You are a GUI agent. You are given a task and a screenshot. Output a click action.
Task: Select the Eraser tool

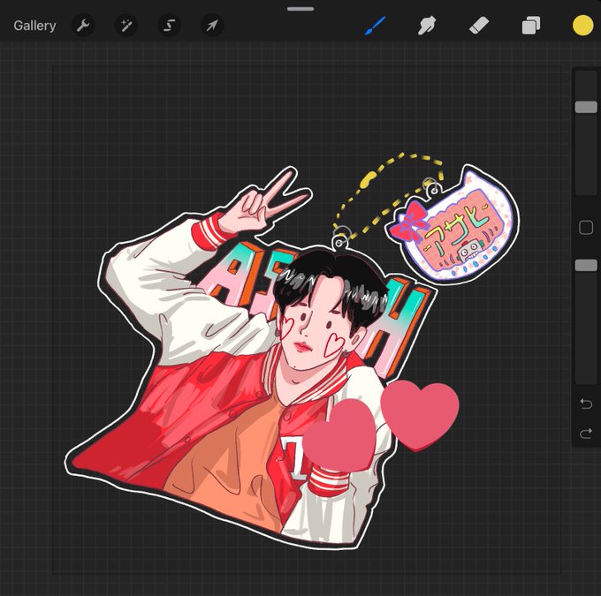click(479, 26)
